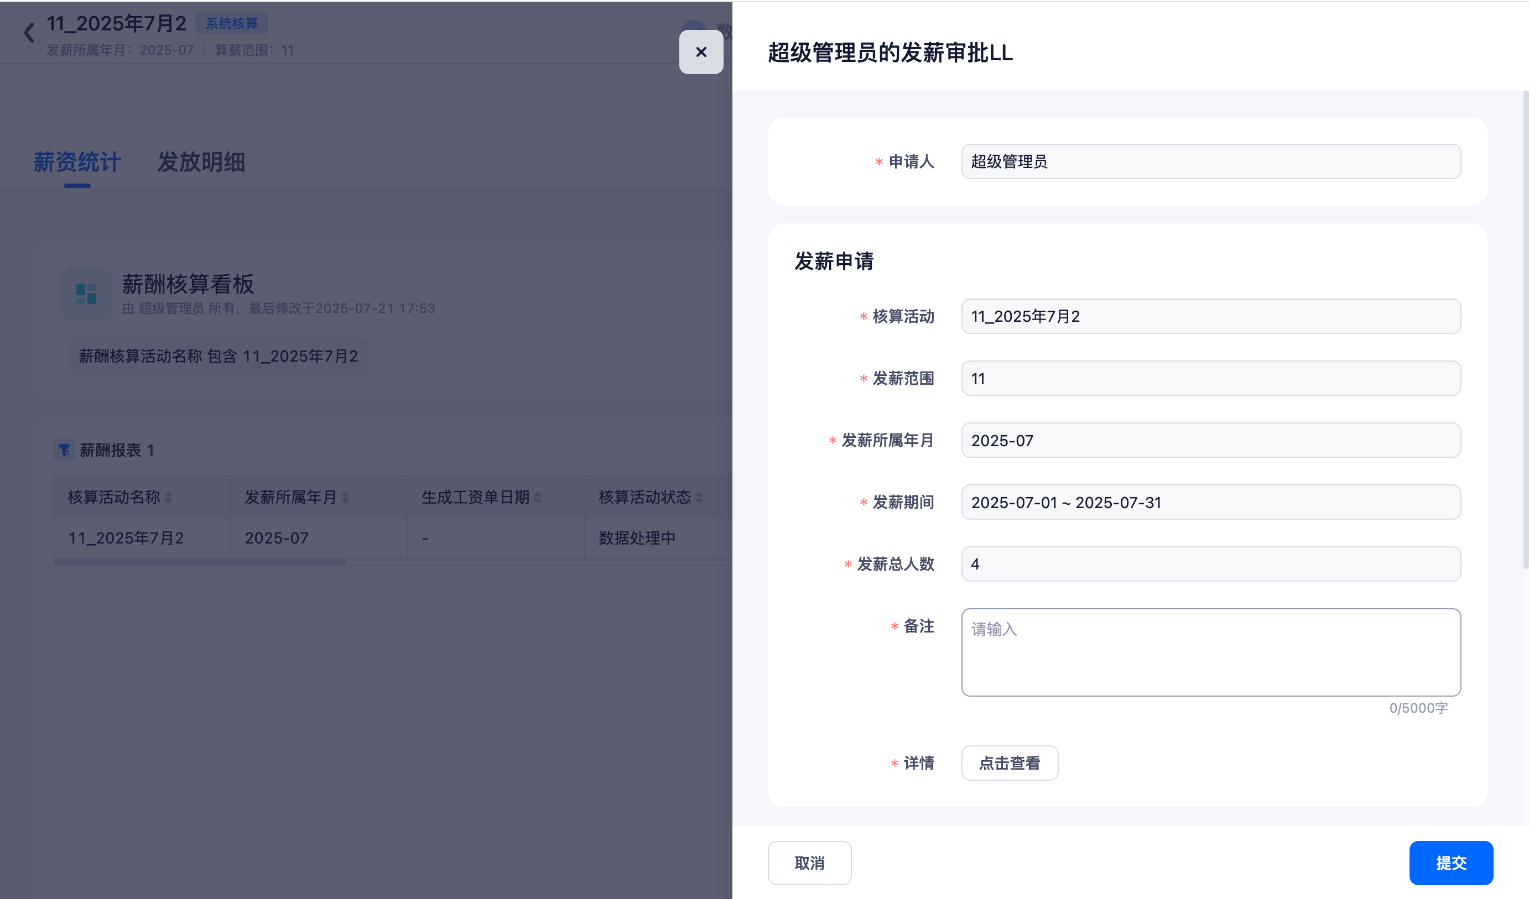Go back using the left chevron arrow

29,32
